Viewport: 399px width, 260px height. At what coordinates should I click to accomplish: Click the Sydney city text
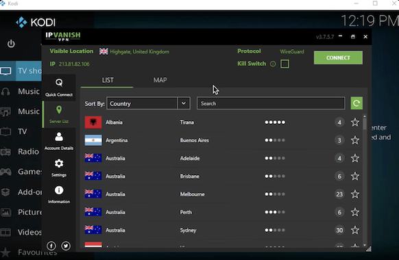pos(188,231)
